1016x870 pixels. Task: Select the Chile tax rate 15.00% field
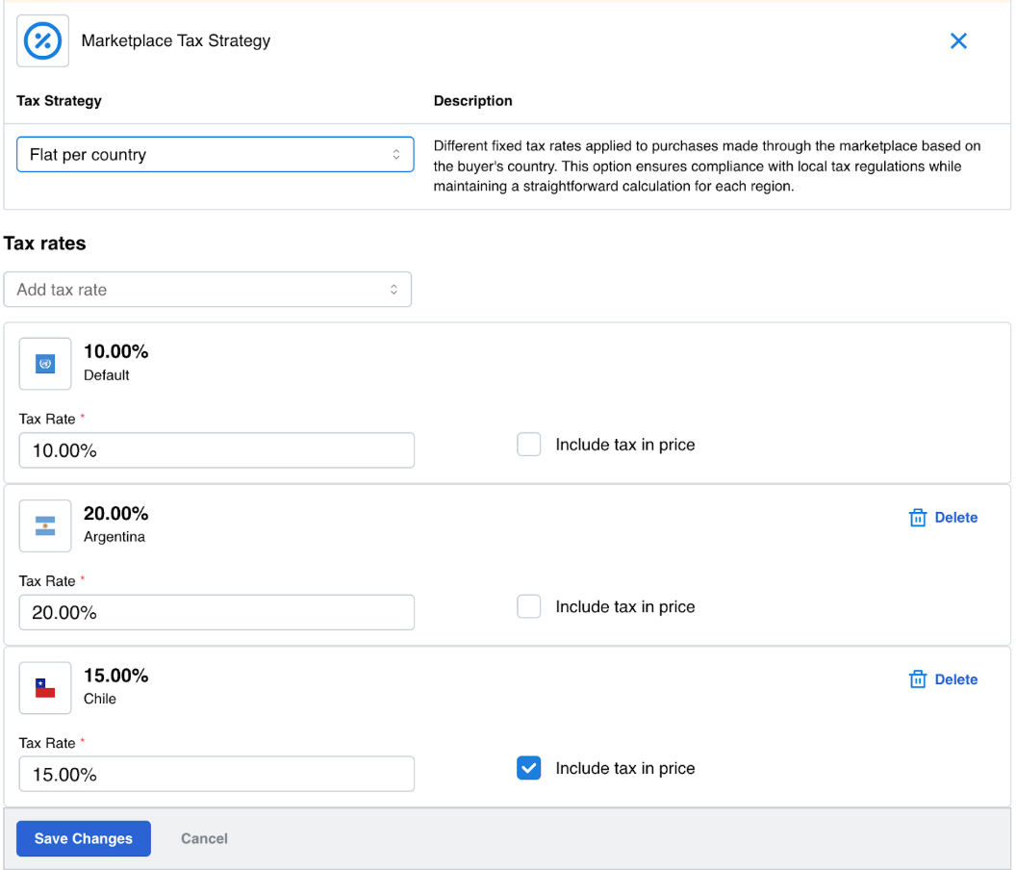(x=216, y=774)
